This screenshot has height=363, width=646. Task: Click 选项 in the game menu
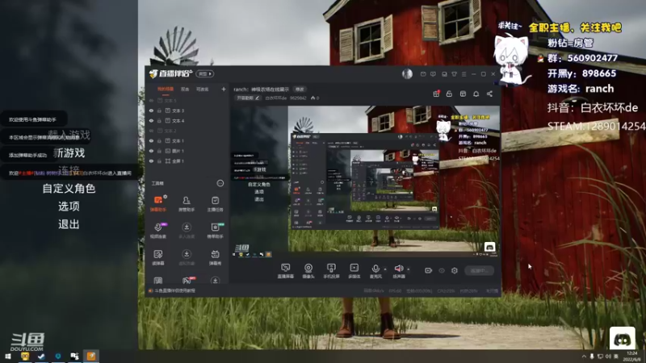[69, 207]
